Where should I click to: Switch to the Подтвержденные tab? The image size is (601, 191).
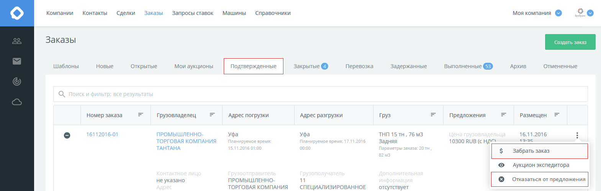click(x=254, y=66)
